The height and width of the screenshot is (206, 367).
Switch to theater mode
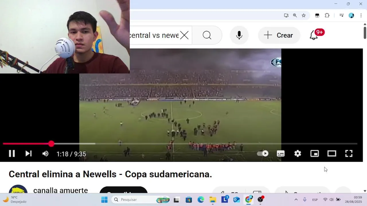point(332,154)
